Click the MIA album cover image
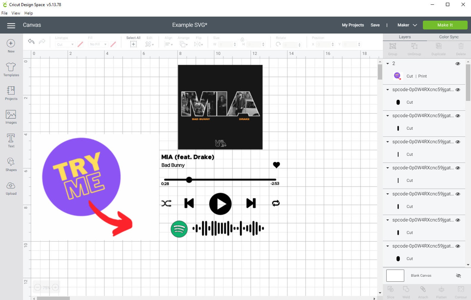 tap(220, 107)
